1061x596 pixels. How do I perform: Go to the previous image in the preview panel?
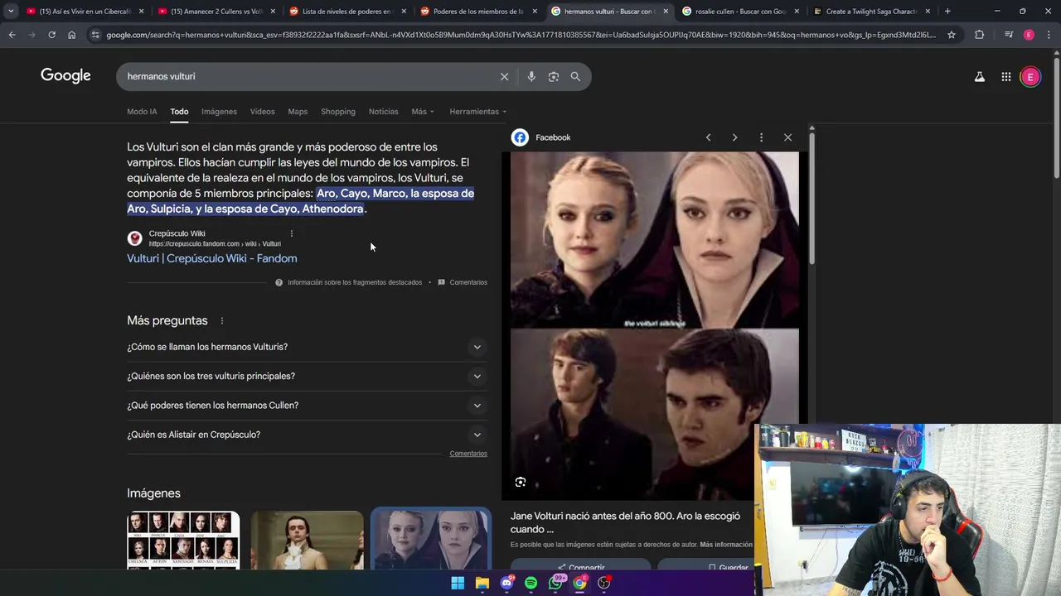(x=708, y=137)
